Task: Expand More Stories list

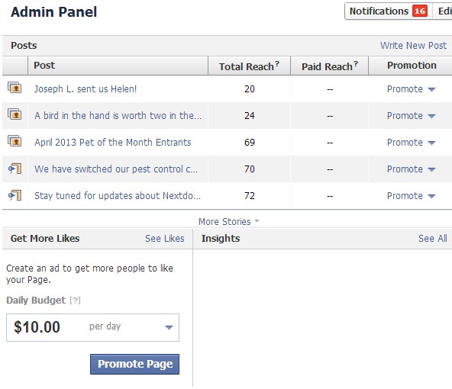Action: (228, 222)
